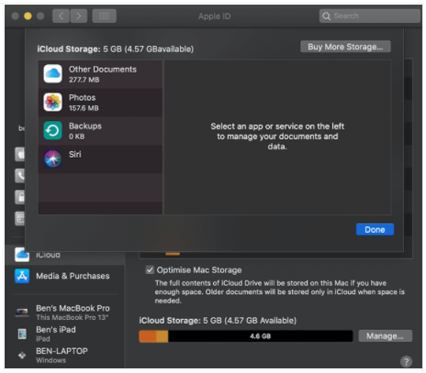Select the Photos app icon
The width and height of the screenshot is (426, 373).
click(x=52, y=102)
